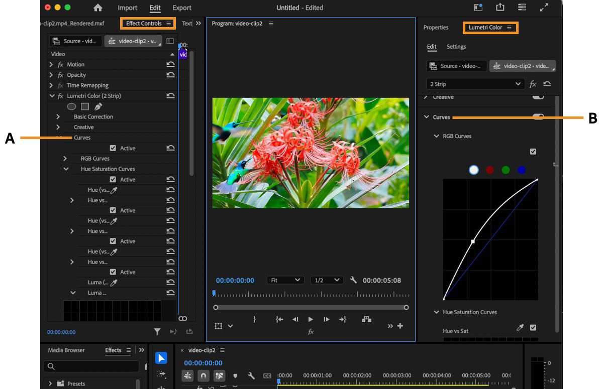
Task: Click the ellipse mask icon under Lumetri Color
Action: (71, 106)
